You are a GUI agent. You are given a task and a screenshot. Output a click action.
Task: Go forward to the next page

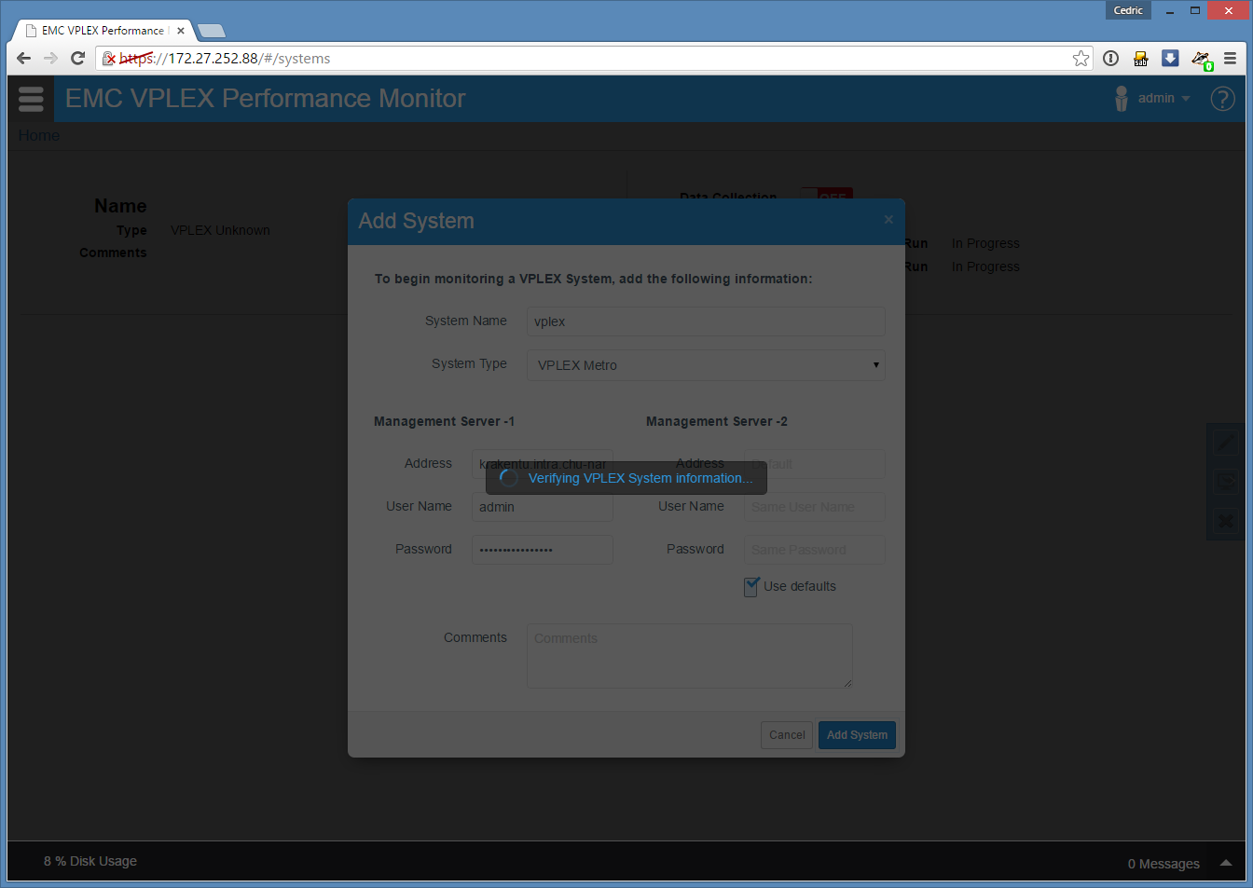51,59
